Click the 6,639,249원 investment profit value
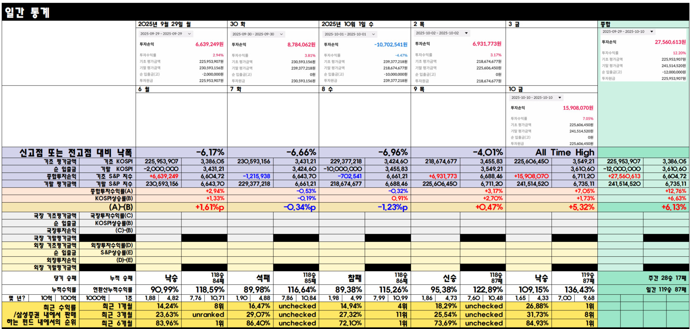The height and width of the screenshot is (329, 690). tap(210, 44)
